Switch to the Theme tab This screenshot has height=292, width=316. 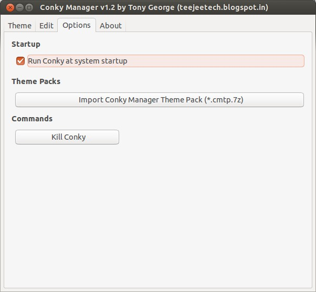click(x=19, y=26)
